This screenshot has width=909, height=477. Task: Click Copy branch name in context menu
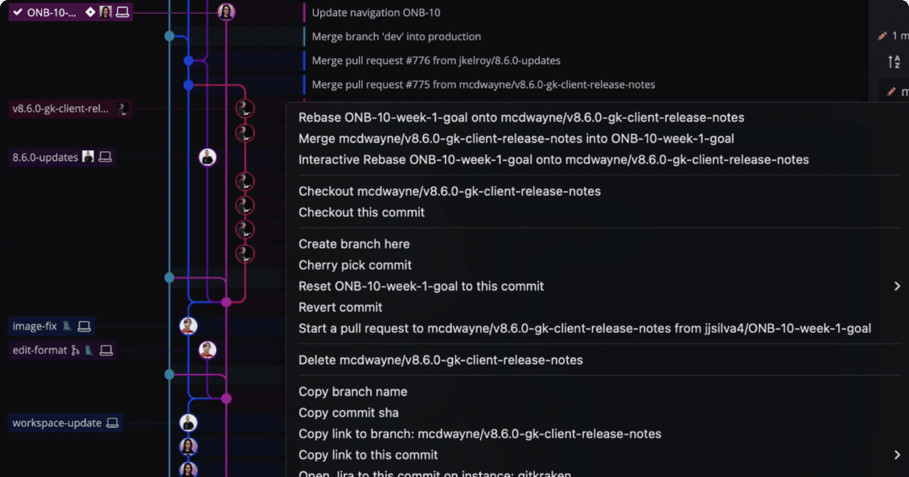pos(352,392)
